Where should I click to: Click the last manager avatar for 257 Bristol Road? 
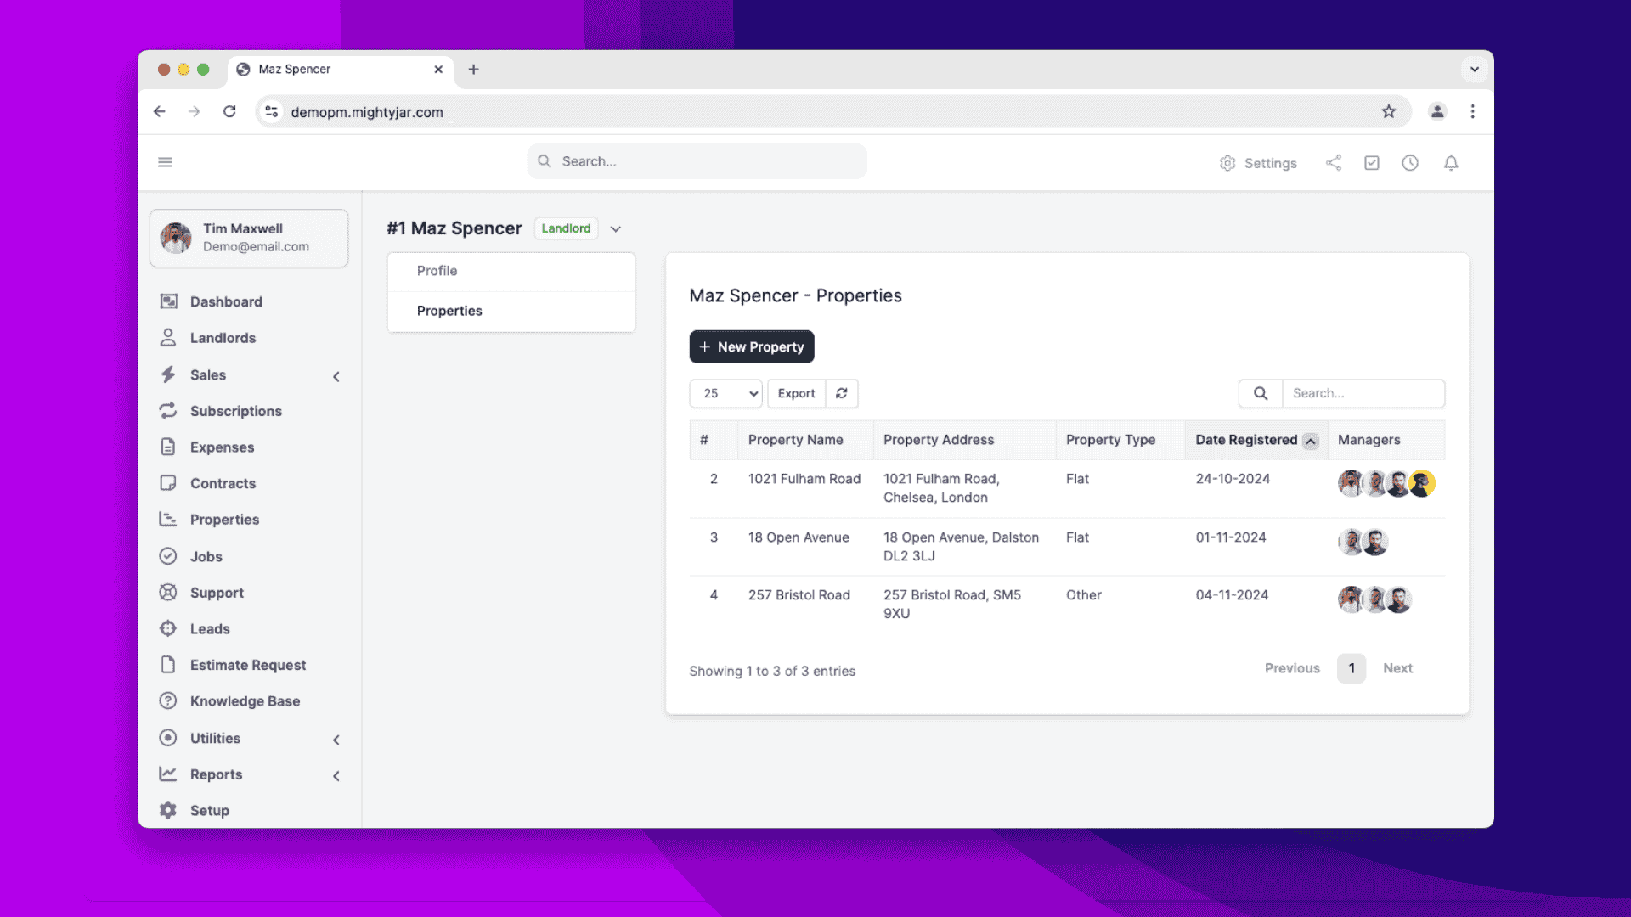click(x=1399, y=599)
